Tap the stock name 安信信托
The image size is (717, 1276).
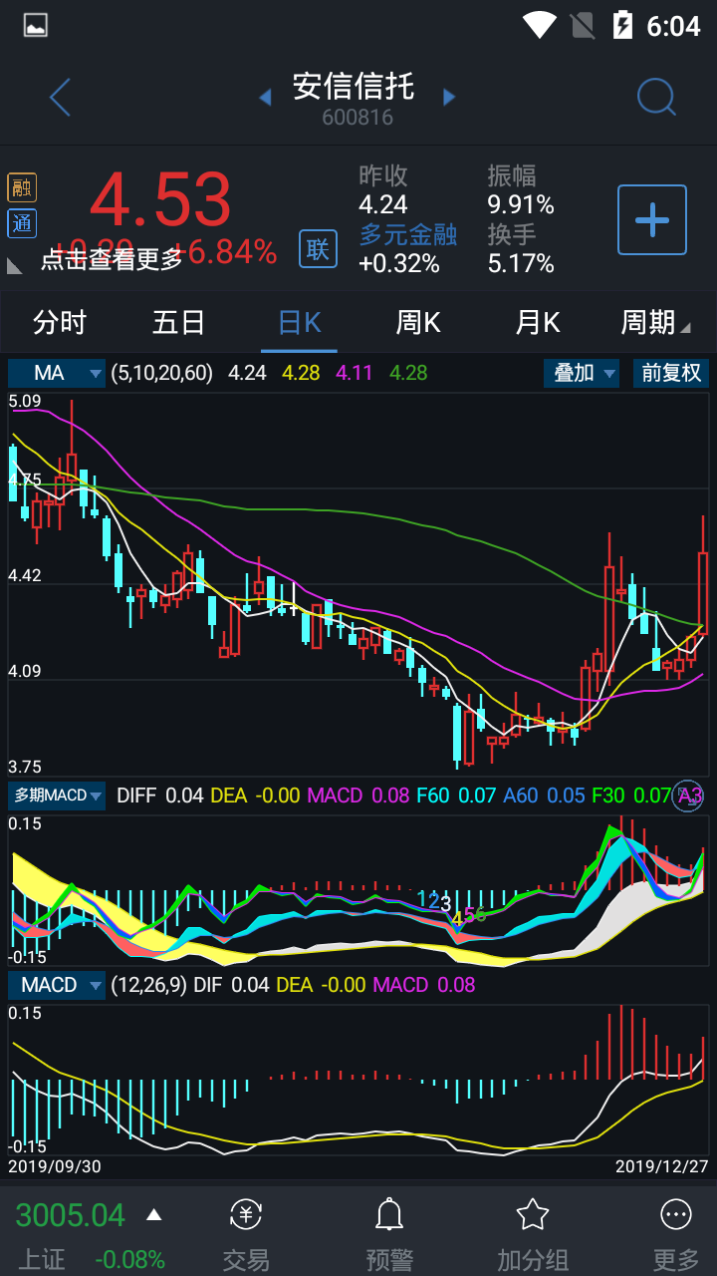[x=354, y=87]
